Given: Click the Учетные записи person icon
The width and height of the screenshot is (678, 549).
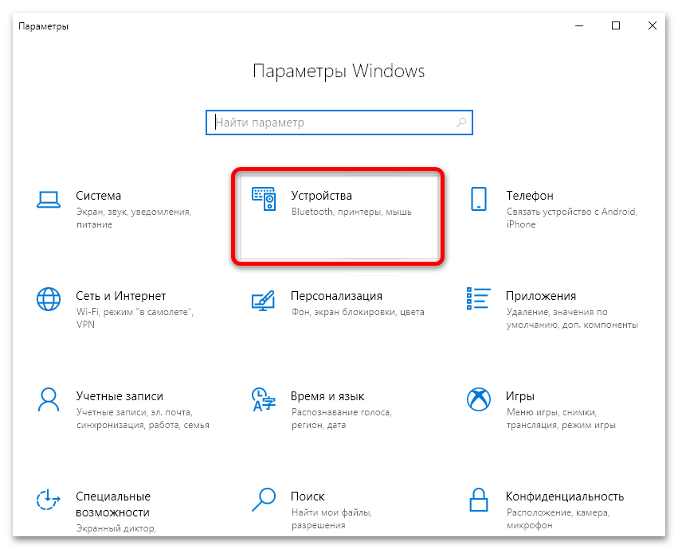Looking at the screenshot, I should point(49,399).
